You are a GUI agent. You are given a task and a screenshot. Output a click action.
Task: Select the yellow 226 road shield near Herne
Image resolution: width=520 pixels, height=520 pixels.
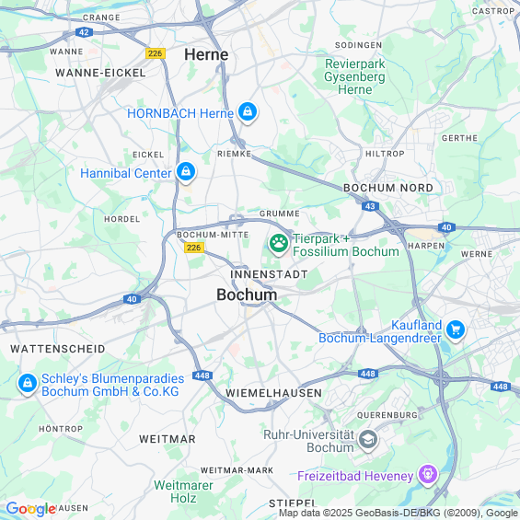[x=156, y=53]
